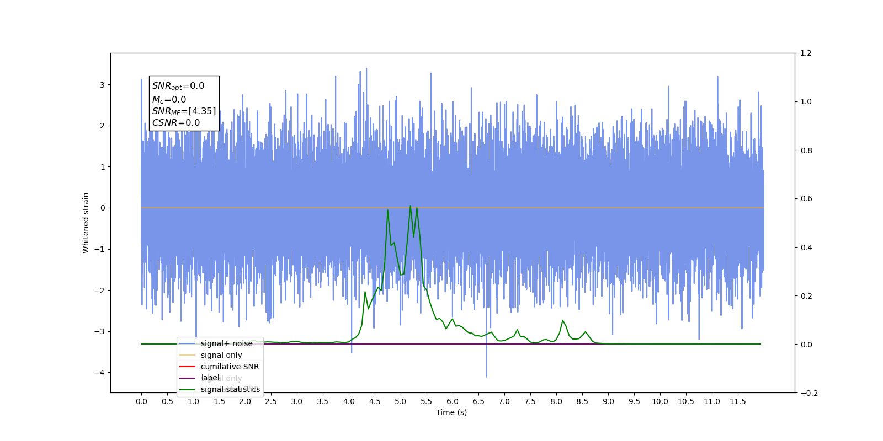The height and width of the screenshot is (441, 883).
Task: Click the −0.2 tick on the right axis
Action: click(x=809, y=393)
